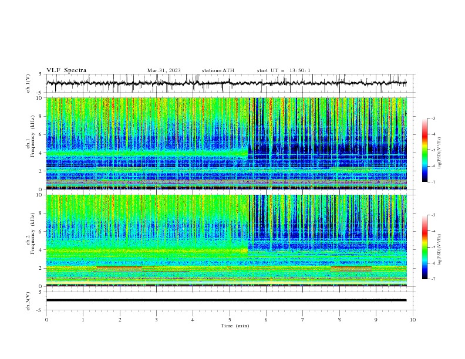Click the '-3' value on ch.1 color bar
This screenshot has height=359, width=465.
click(433, 118)
